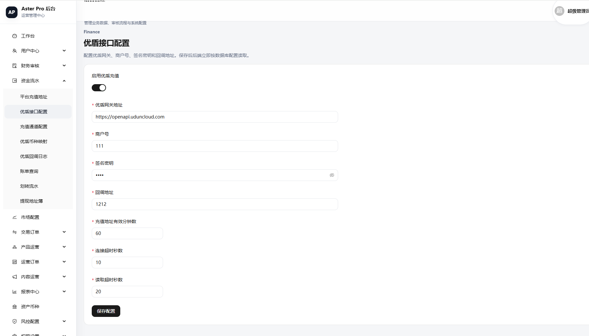Screen dimensions: 589x336
Task: Open 提现地址簿 submenu item
Action: click(38, 201)
